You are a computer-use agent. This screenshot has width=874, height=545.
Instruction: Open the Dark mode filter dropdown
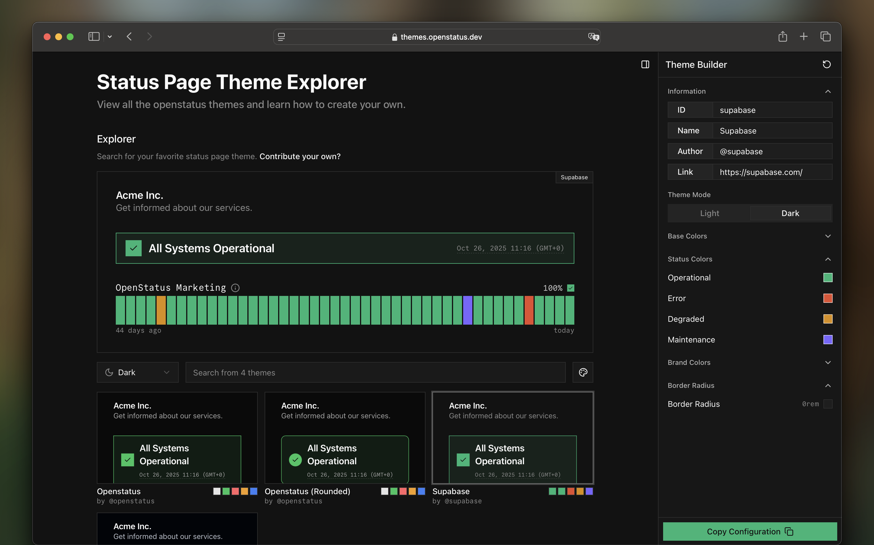click(137, 372)
